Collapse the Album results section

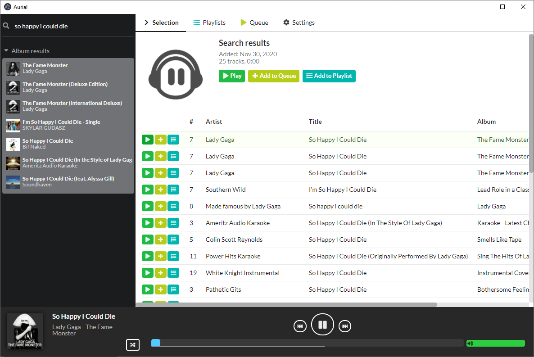point(27,51)
